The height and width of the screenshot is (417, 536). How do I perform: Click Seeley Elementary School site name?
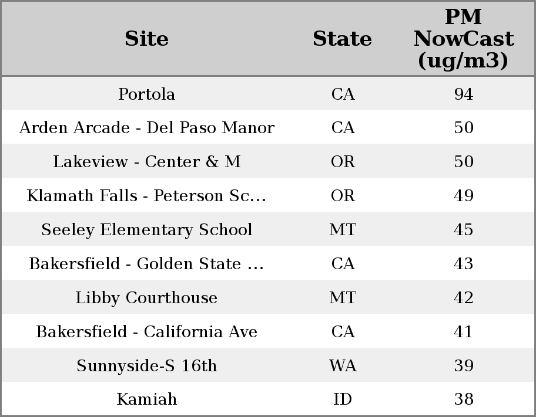[146, 230]
